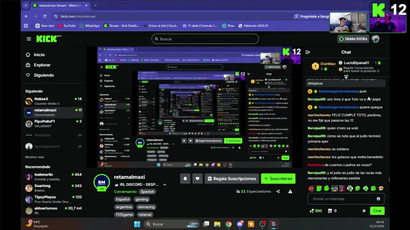The width and height of the screenshot is (410, 230).
Task: Click the angry red emote in quick emotes
Action: (x=311, y=188)
